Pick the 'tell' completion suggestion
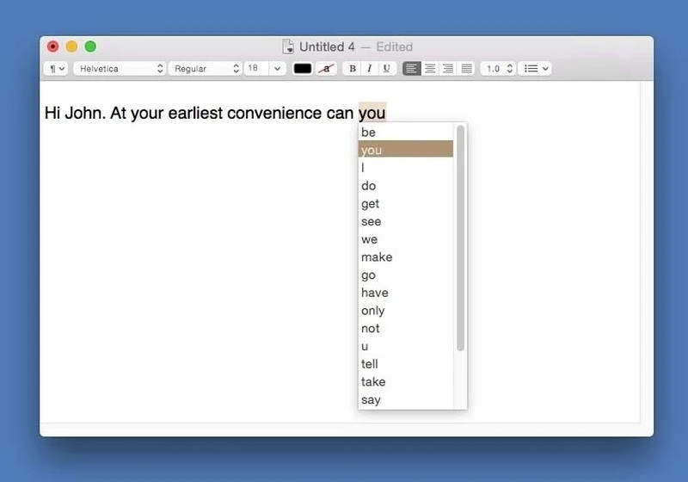The height and width of the screenshot is (482, 688). point(370,364)
